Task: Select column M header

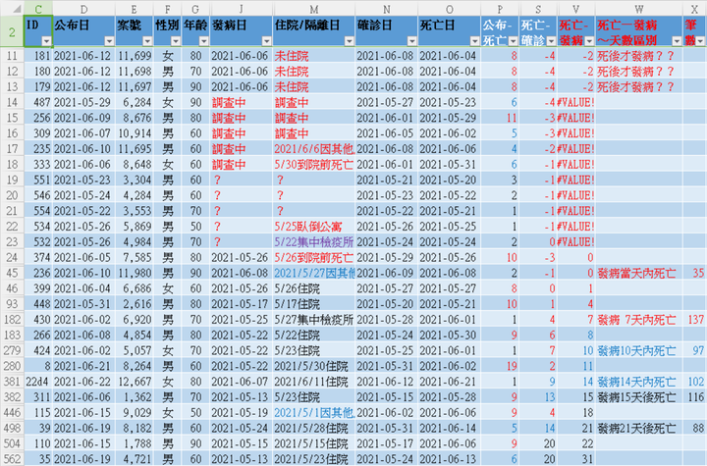Action: tap(314, 9)
